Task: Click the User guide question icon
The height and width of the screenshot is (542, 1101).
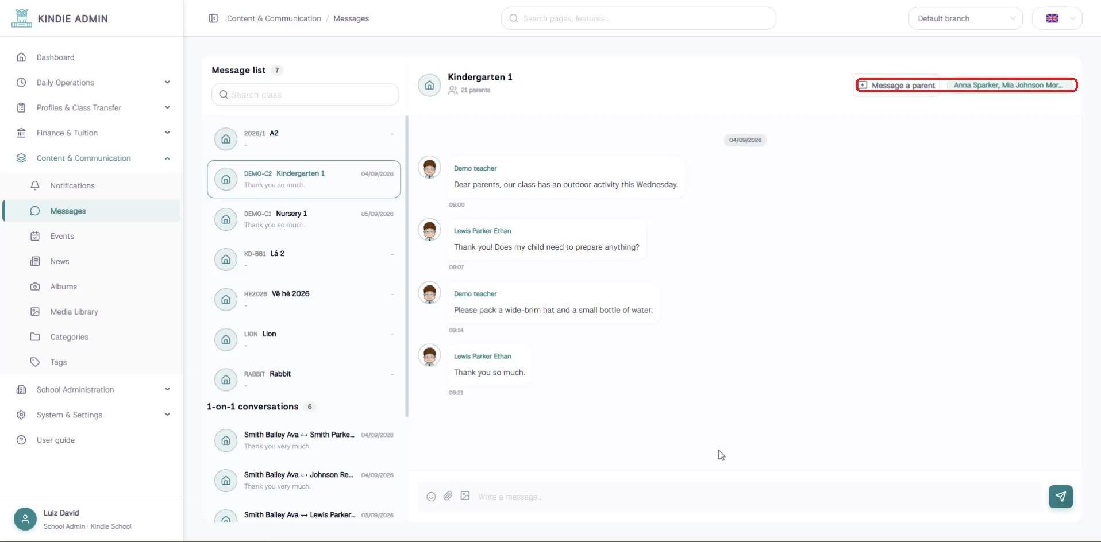Action: point(21,440)
